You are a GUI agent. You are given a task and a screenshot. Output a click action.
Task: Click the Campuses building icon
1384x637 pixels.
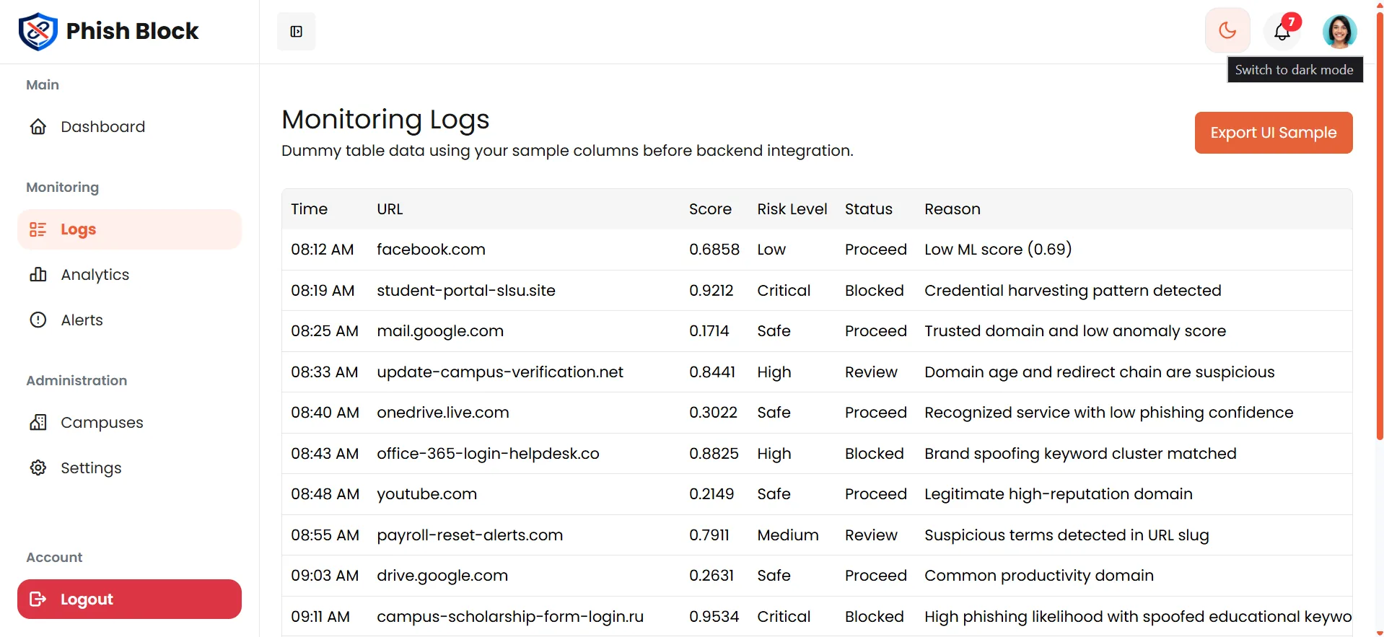pyautogui.click(x=38, y=422)
